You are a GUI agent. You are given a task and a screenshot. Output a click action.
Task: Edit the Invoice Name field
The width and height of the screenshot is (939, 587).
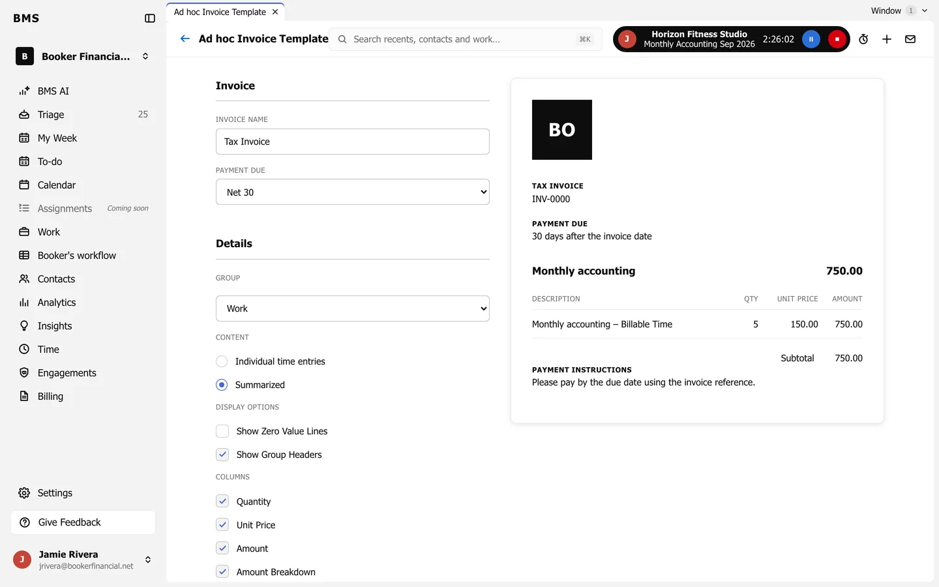pos(353,142)
